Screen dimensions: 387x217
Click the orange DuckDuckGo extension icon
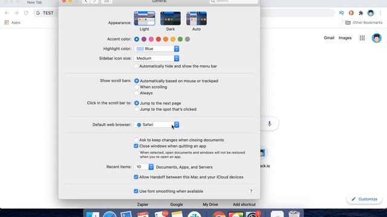pyautogui.click(x=351, y=13)
